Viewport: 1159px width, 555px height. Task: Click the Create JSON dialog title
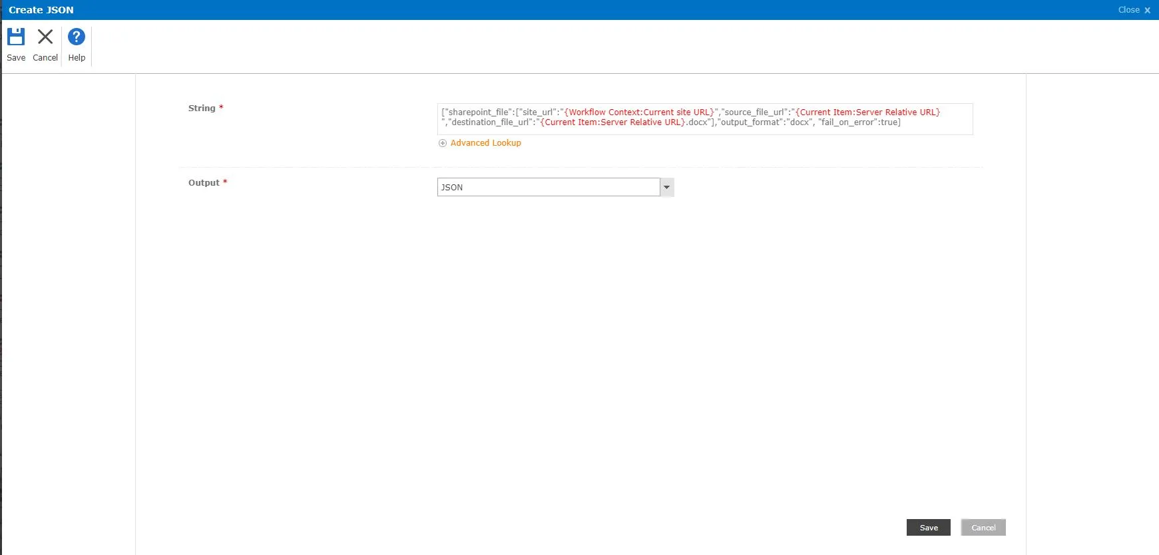point(41,10)
